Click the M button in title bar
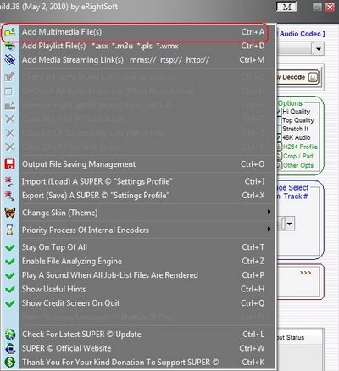Viewport: 339px width, 371px height. (x=286, y=7)
